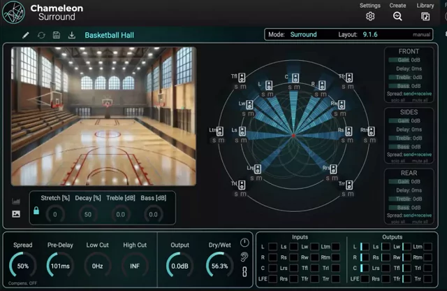The image size is (447, 291).
Task: Click the Basketball Hall preset name
Action: [109, 35]
